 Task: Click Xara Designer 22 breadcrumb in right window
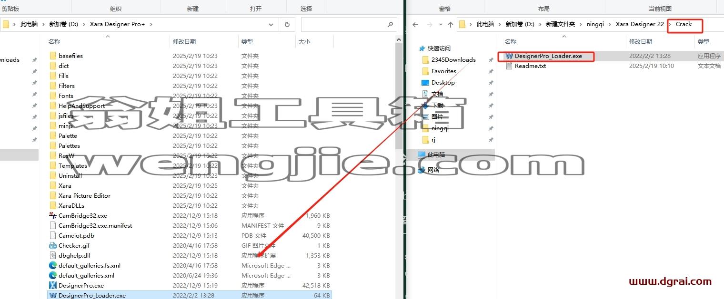pyautogui.click(x=640, y=24)
